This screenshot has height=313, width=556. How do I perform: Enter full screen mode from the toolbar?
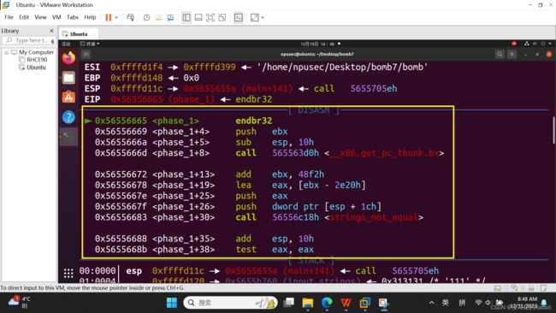pyautogui.click(x=210, y=17)
